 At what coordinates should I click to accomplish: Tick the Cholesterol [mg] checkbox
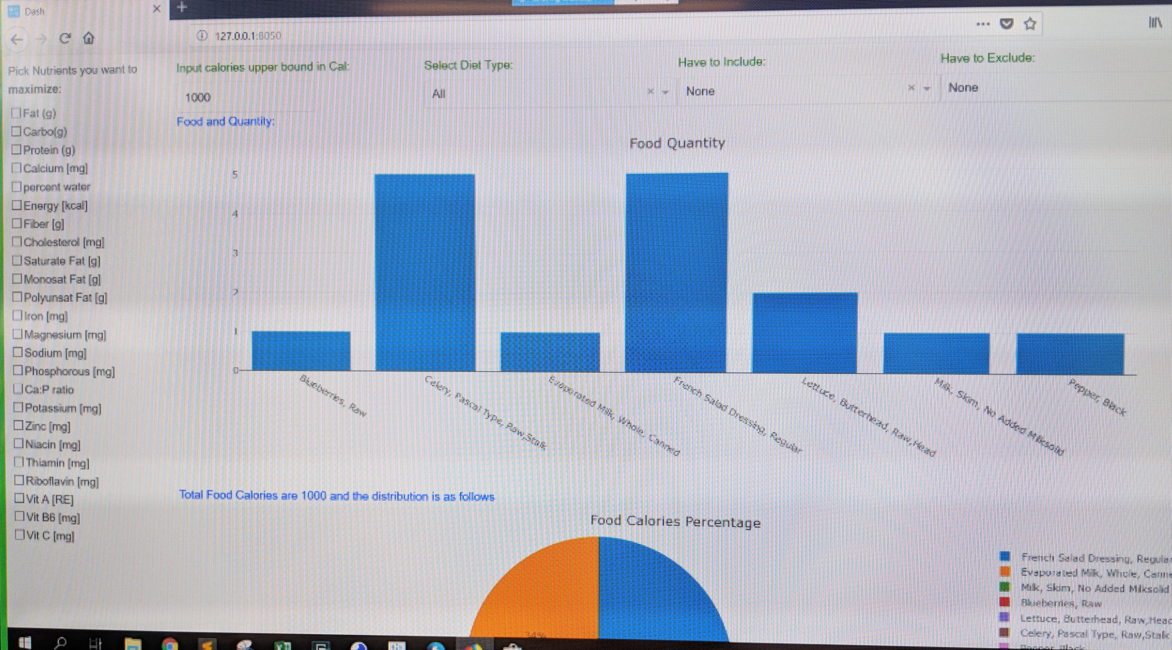coord(17,241)
